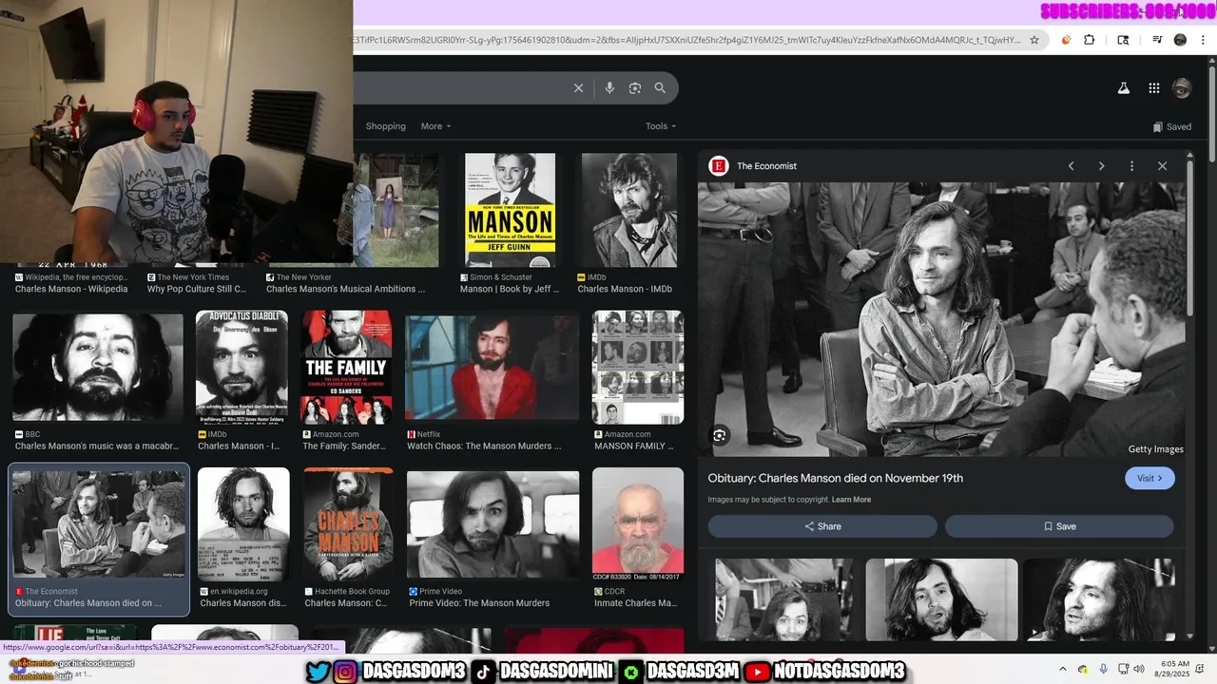
Task: Click the Save button in preview
Action: coord(1059,526)
